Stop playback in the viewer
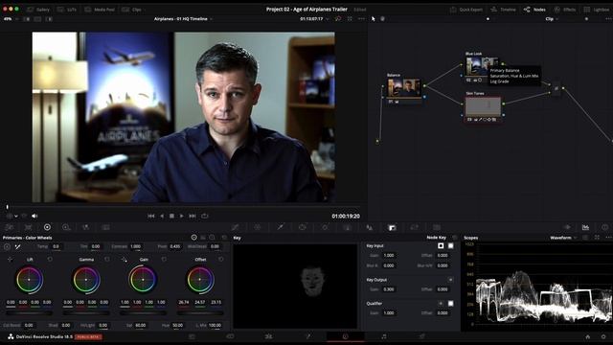Screen dimensions: 613x345 [x=171, y=216]
